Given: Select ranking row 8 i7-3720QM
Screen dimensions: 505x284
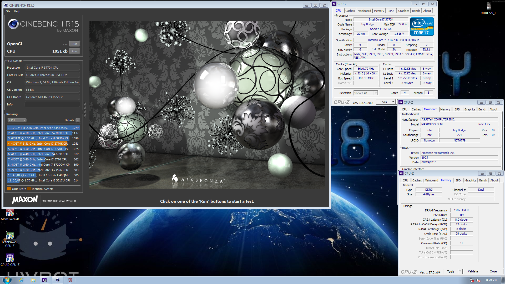Looking at the screenshot, I should 43,165.
